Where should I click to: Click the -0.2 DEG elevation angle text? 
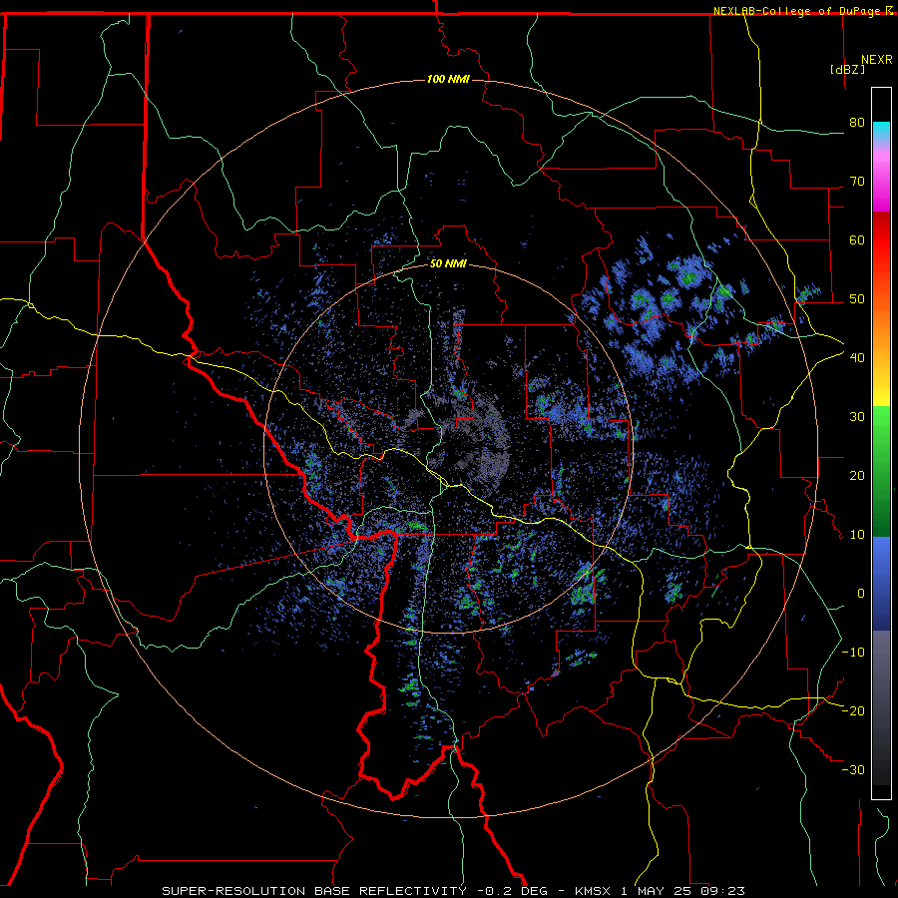pyautogui.click(x=511, y=891)
